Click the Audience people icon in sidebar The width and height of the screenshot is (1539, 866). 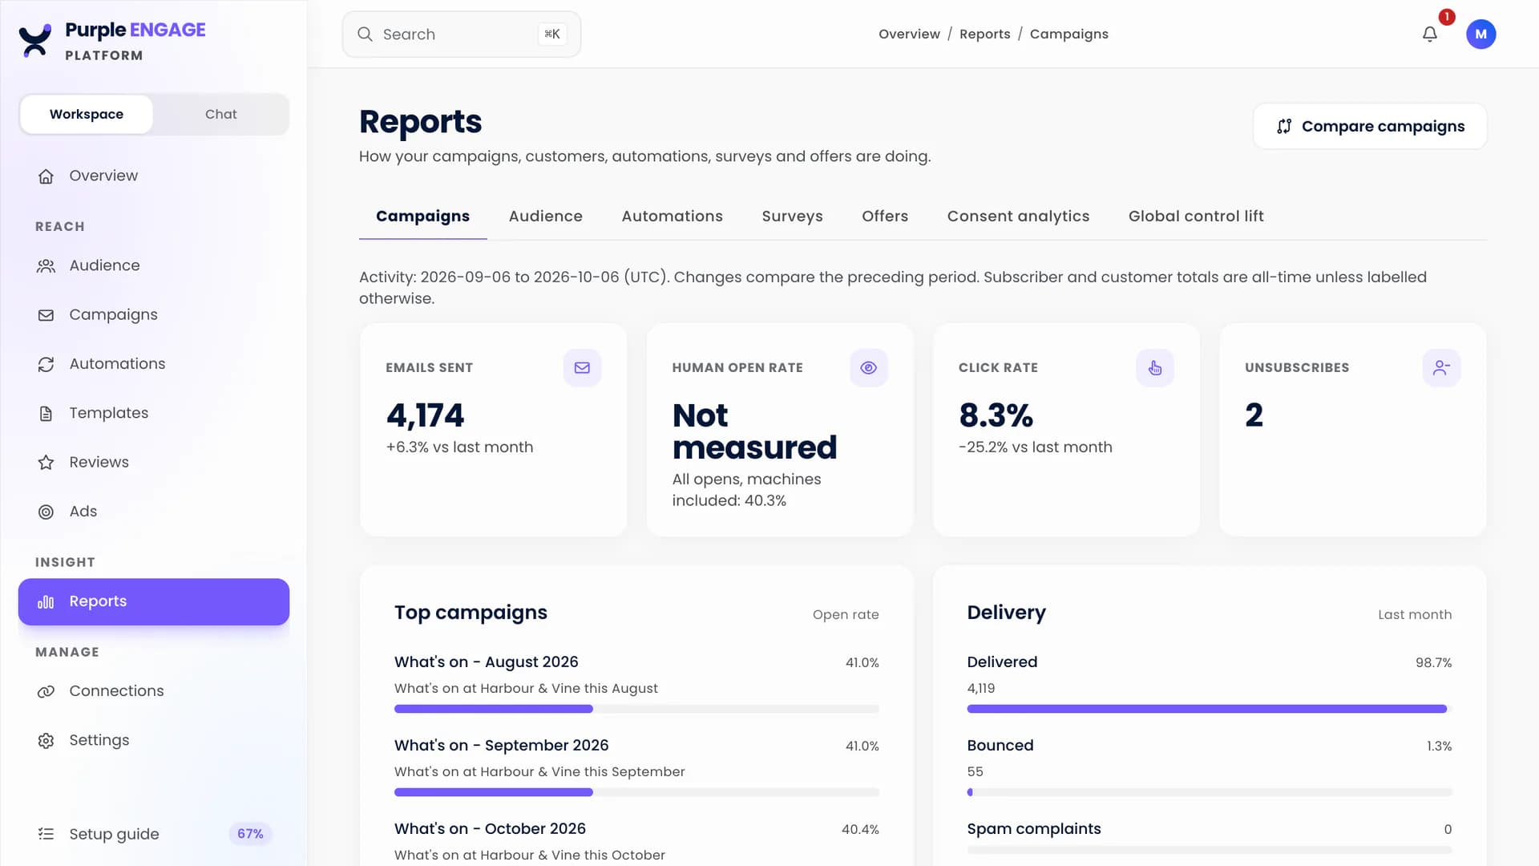pyautogui.click(x=46, y=266)
